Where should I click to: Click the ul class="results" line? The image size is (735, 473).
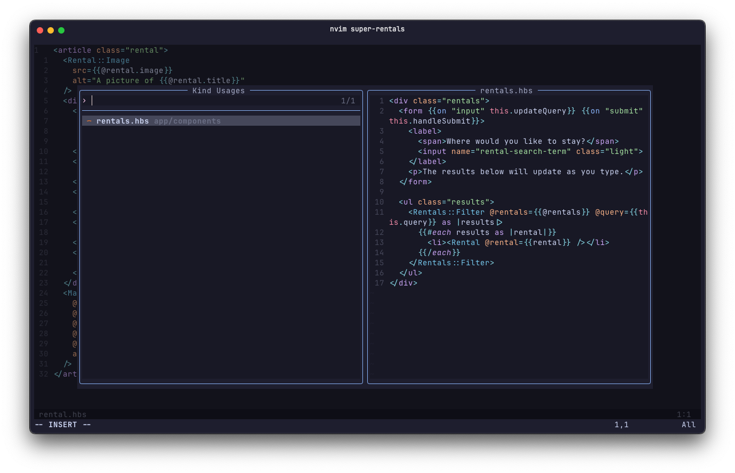coord(446,202)
